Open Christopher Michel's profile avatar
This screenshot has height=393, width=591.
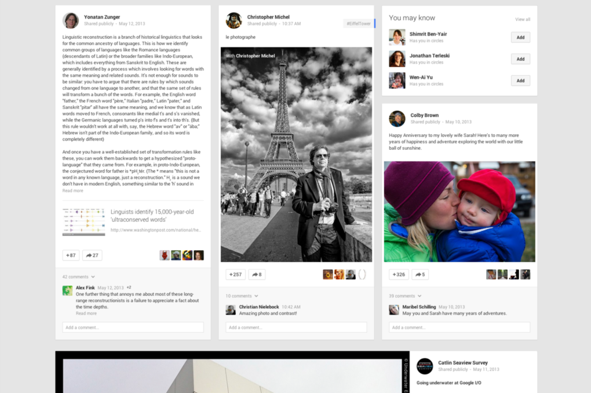click(234, 20)
